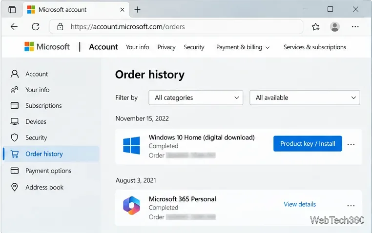Open Services & subscriptions in top navigation
This screenshot has height=233, width=372.
point(315,47)
